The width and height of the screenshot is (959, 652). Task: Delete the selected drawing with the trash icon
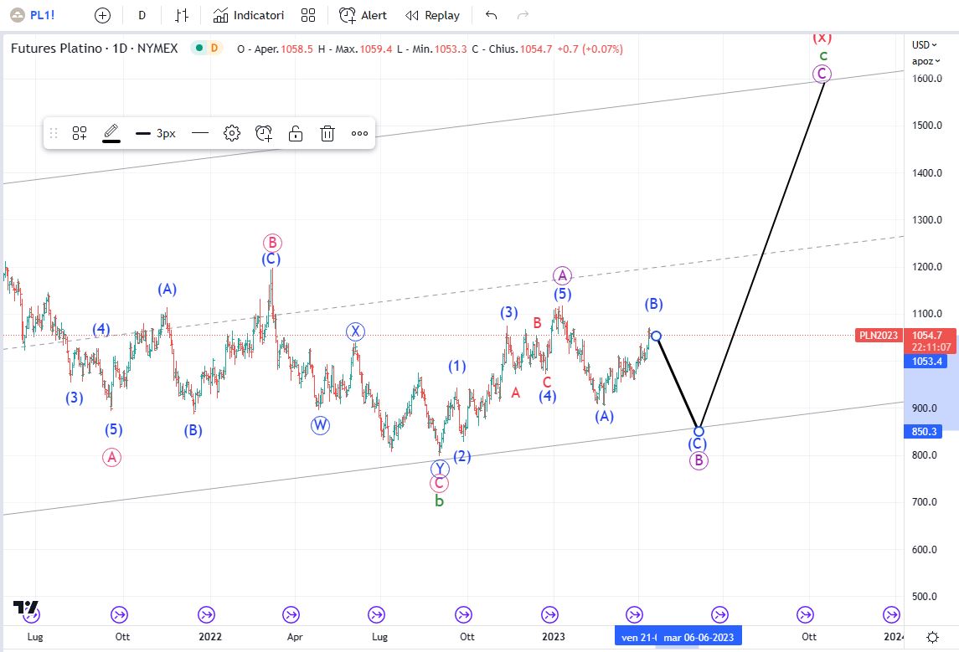pos(327,133)
